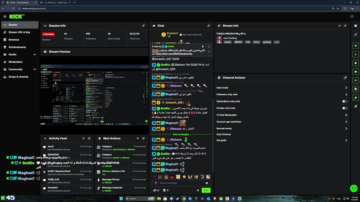Open Stream URL & Key page
The height and width of the screenshot is (202, 360).
(20, 32)
